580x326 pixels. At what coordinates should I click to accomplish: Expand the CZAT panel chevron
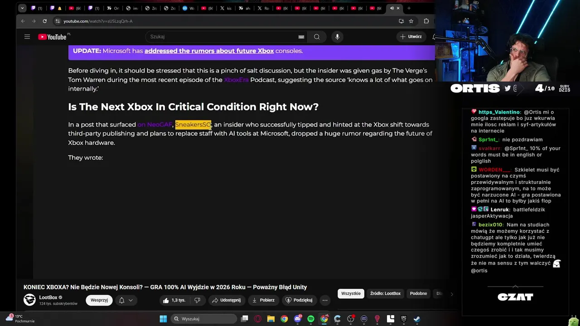coord(515,287)
